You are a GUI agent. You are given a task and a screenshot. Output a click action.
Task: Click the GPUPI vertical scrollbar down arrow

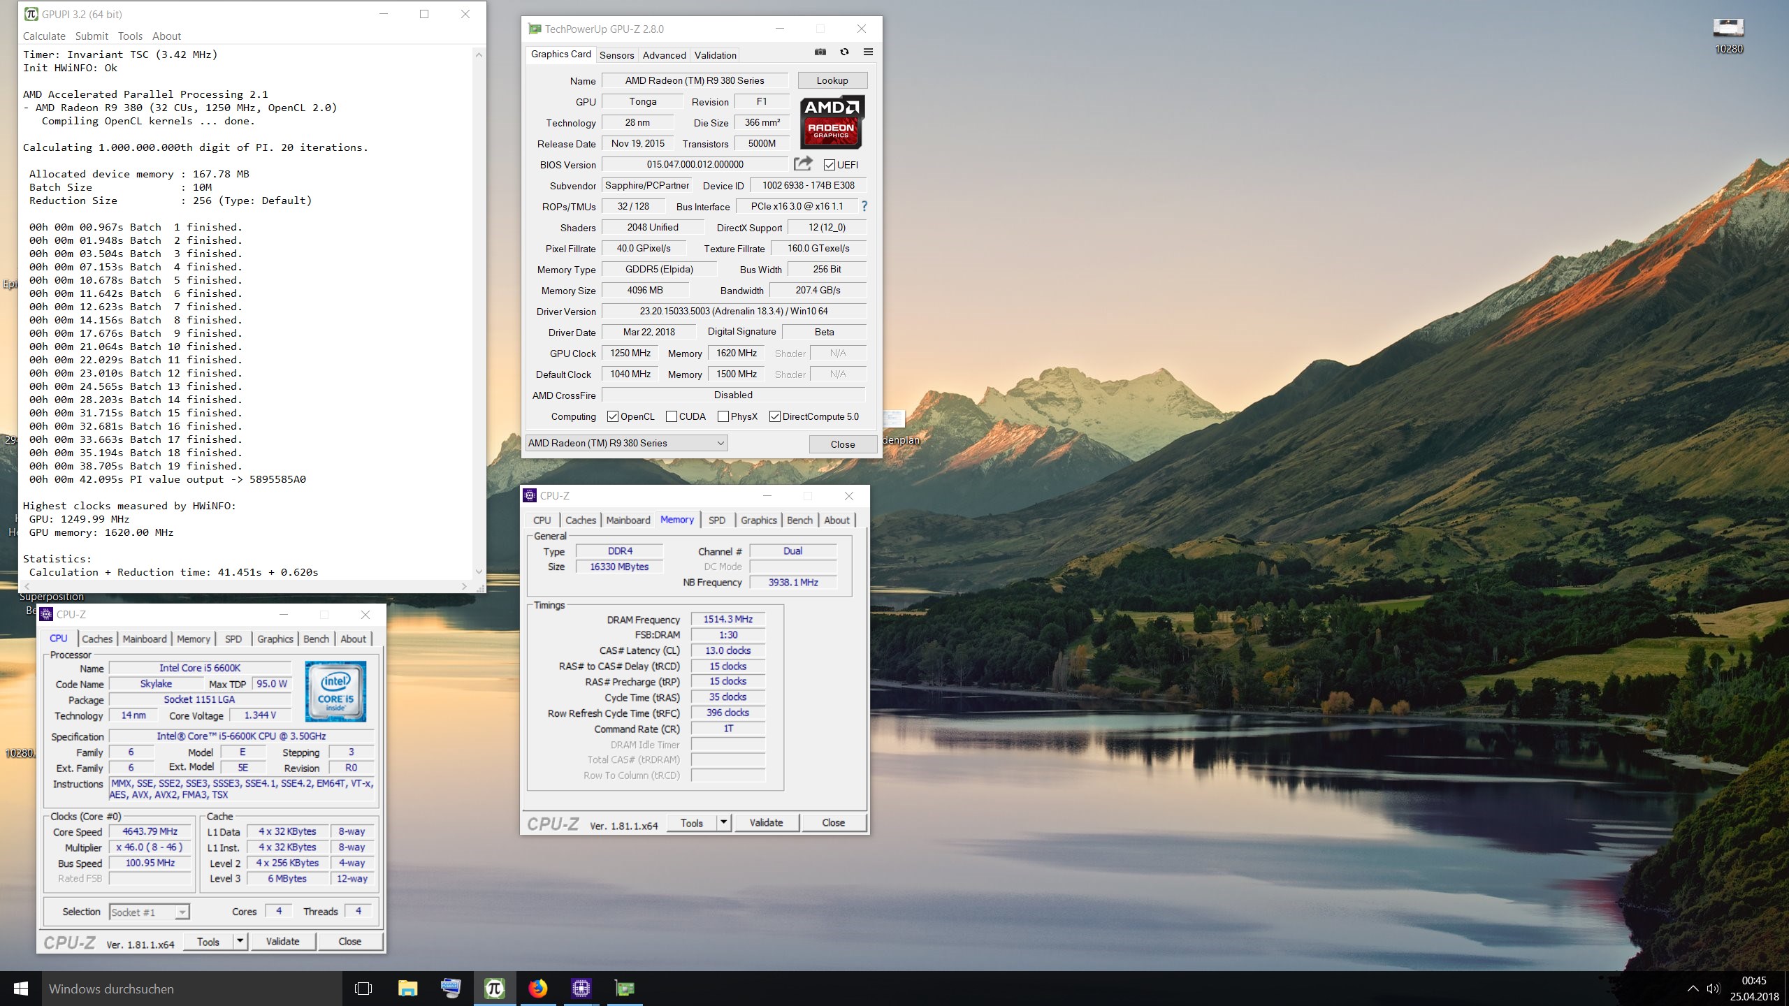click(x=479, y=571)
